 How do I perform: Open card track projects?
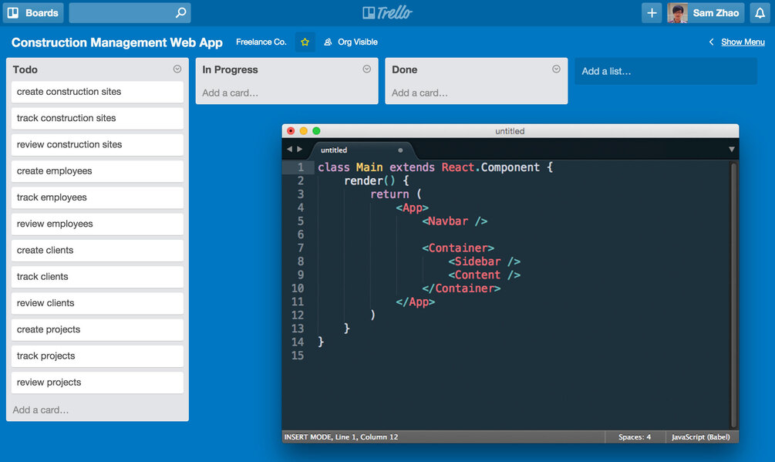[x=97, y=356]
